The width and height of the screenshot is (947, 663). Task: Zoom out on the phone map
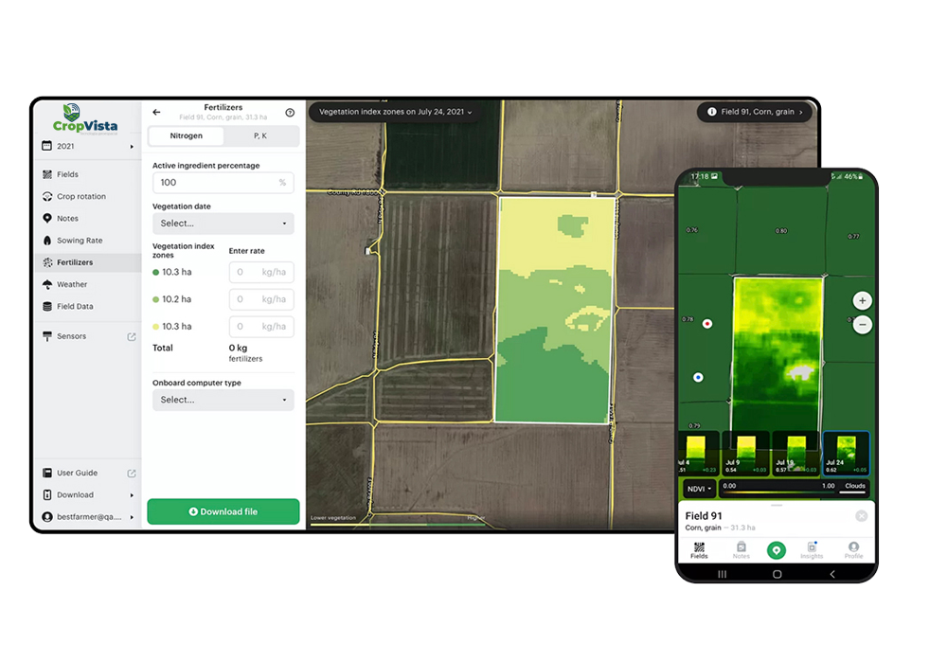coord(862,325)
